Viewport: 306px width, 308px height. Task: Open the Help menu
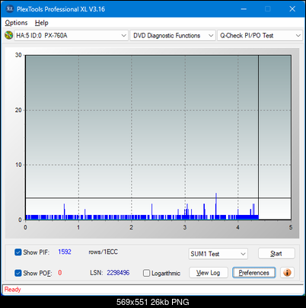point(42,23)
